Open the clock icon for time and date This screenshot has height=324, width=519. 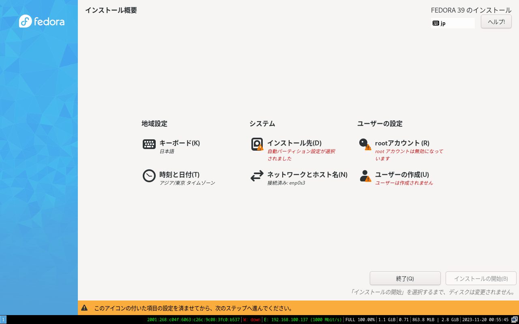[x=149, y=176]
